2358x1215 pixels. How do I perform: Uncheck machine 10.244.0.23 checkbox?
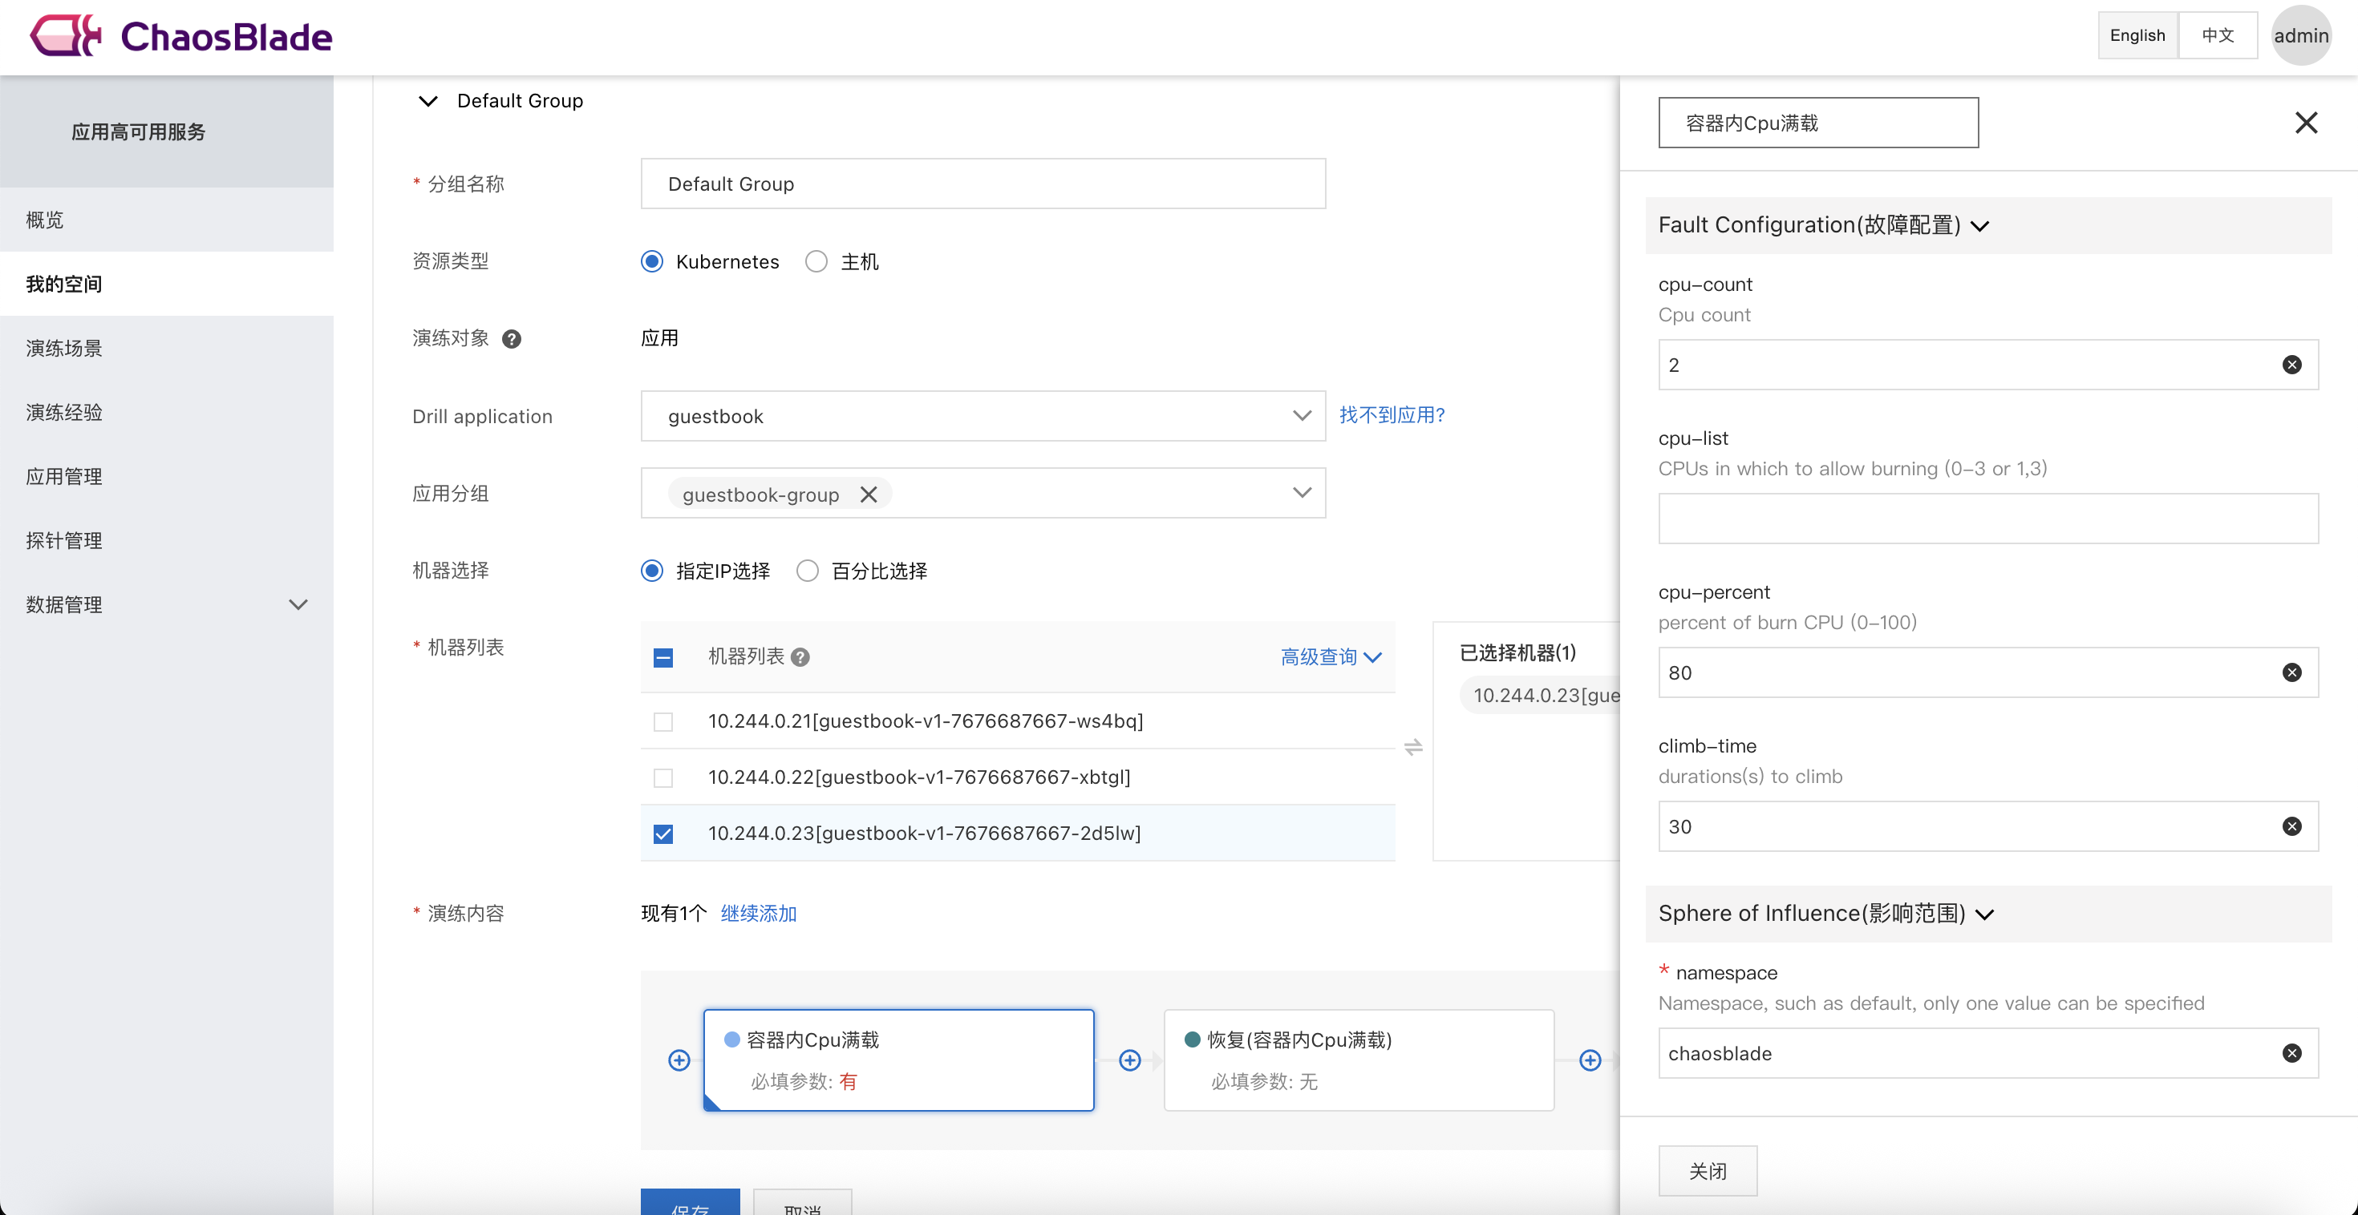coord(663,834)
